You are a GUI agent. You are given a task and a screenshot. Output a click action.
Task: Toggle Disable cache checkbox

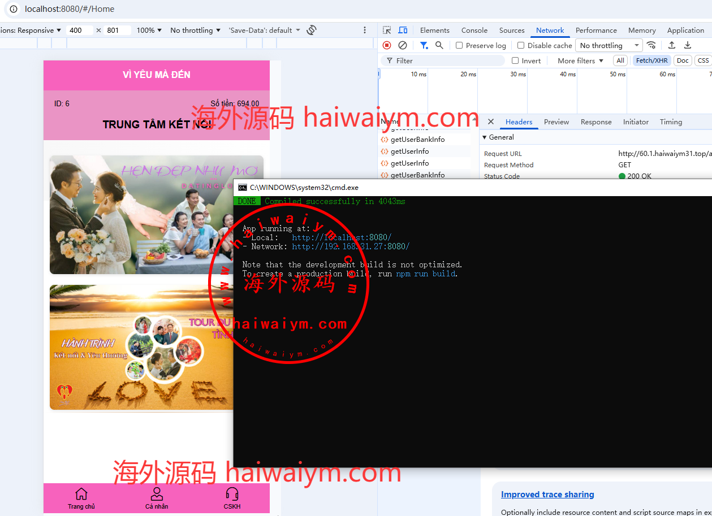(521, 45)
